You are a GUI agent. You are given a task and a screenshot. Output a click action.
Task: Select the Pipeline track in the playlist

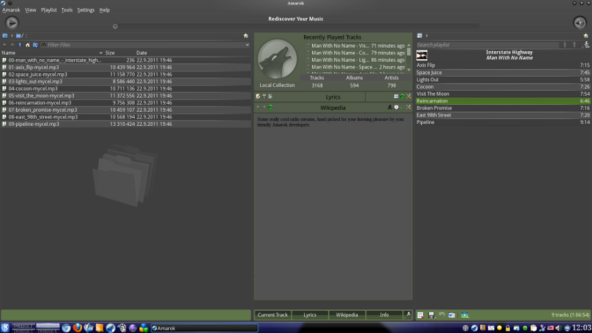point(503,122)
